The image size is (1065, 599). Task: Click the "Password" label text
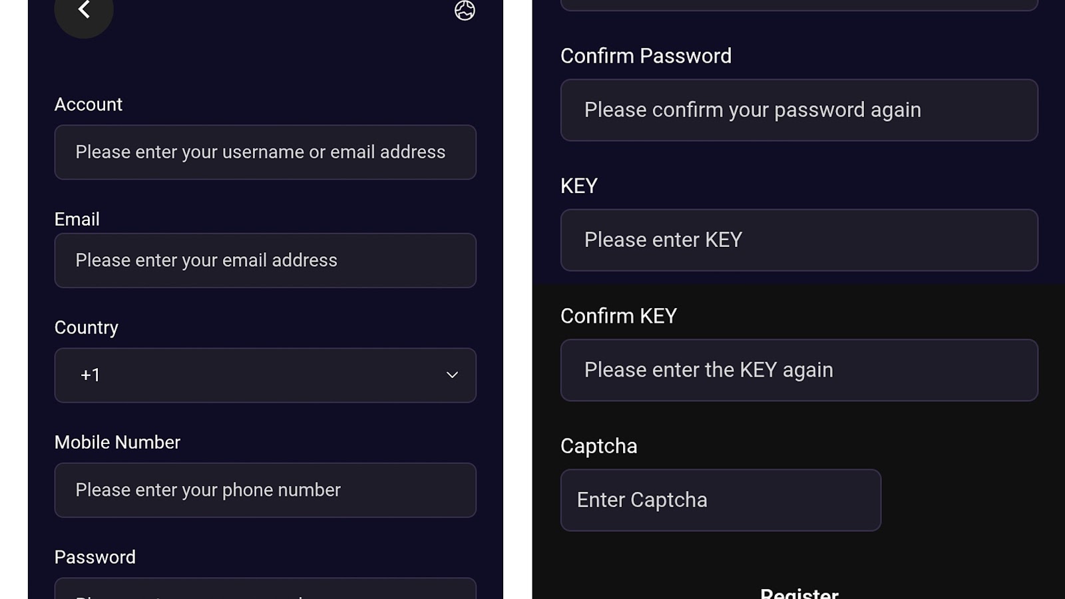[x=95, y=557]
